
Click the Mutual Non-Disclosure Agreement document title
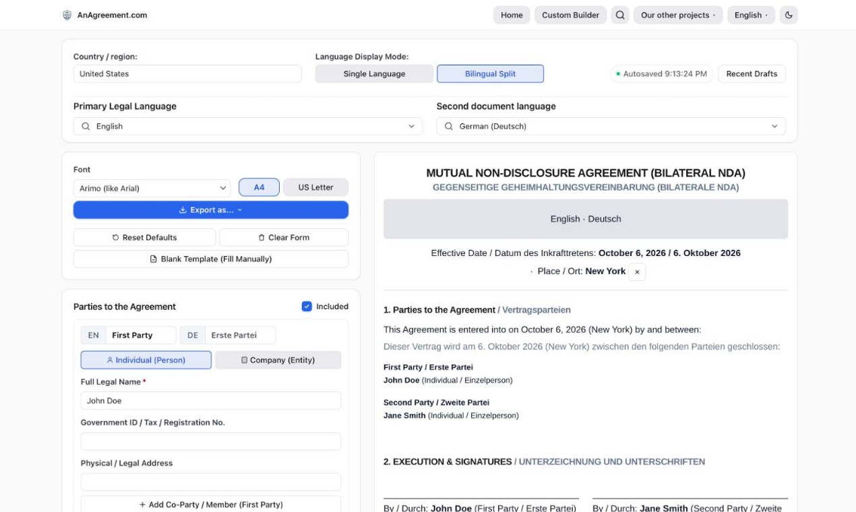point(586,173)
